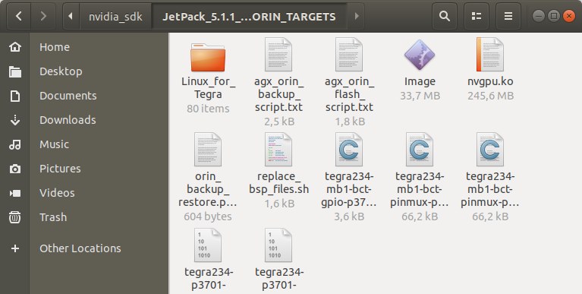
Task: Click the Videos sidebar film icon
Action: (x=15, y=193)
